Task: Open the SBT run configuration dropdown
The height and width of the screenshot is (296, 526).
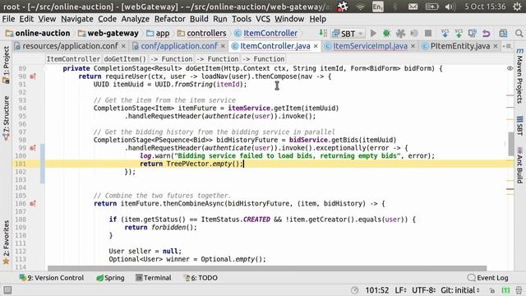Action: pos(348,33)
